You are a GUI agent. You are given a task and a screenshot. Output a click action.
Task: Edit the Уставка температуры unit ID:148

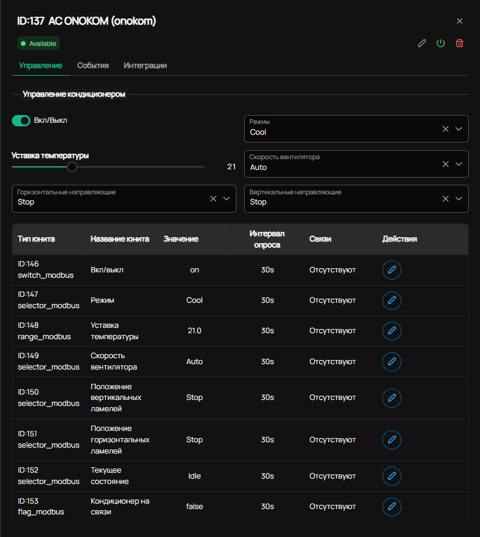(x=392, y=331)
